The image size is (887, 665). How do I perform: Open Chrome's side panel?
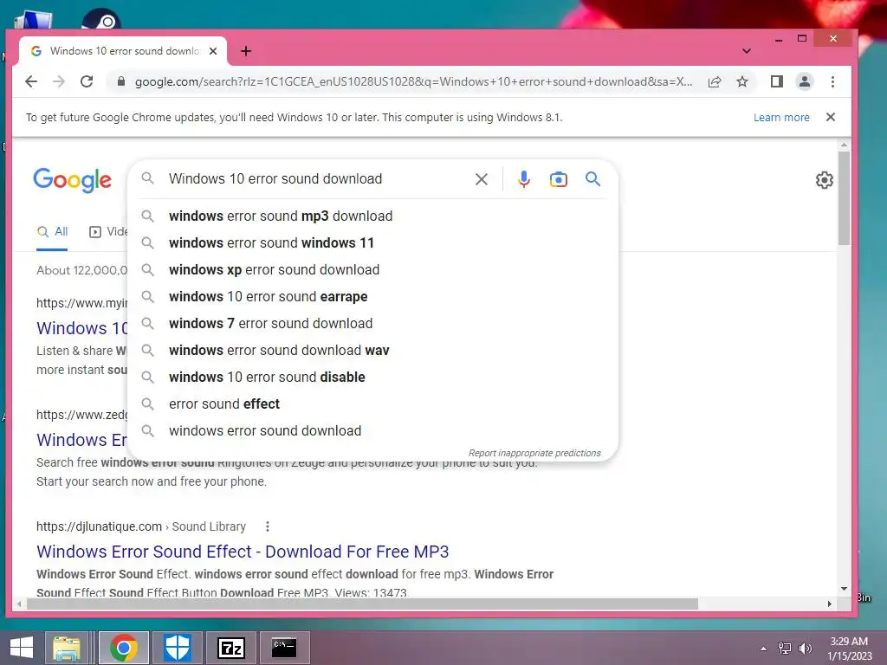coord(777,81)
